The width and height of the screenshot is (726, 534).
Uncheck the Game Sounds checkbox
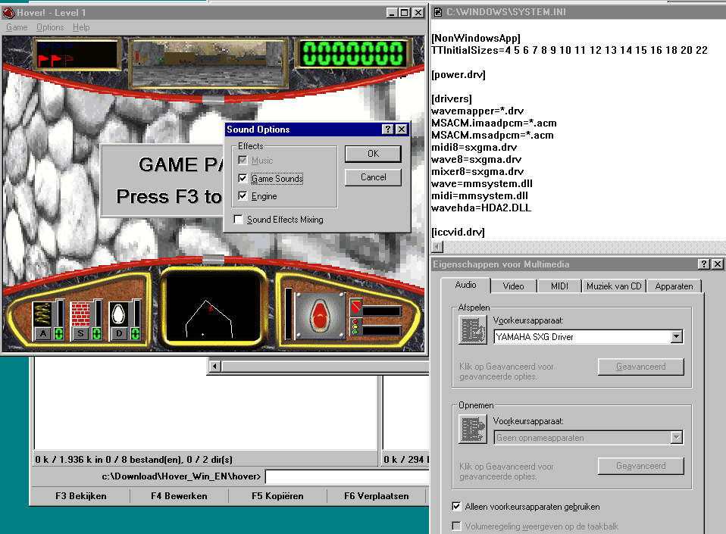[243, 178]
